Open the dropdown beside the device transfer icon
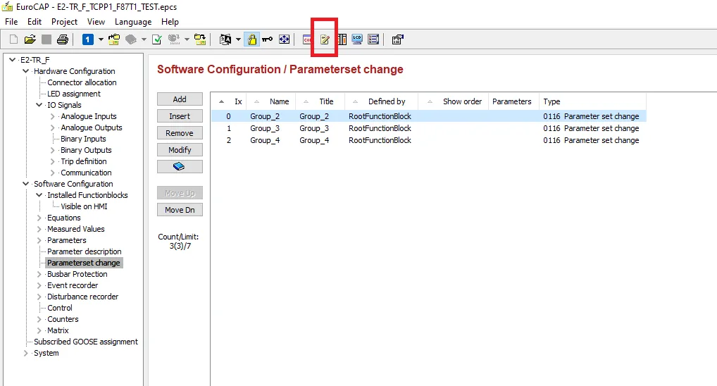The image size is (717, 386). 187,39
